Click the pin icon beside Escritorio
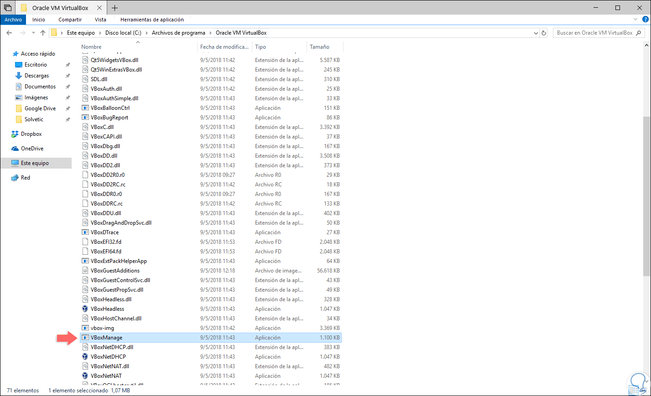The height and width of the screenshot is (396, 651). point(68,65)
